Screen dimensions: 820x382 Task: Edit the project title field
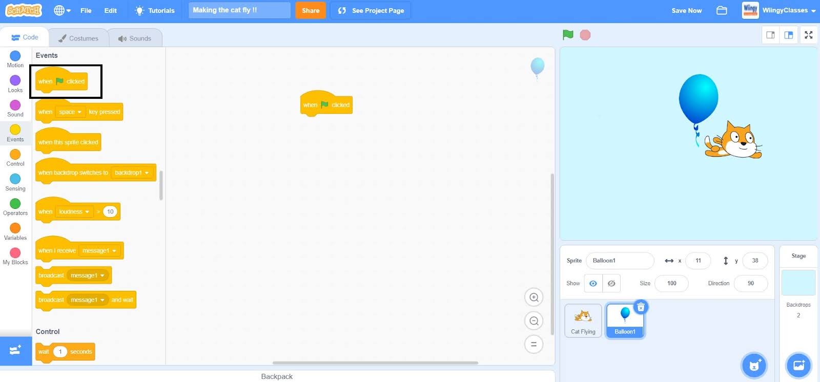point(239,10)
